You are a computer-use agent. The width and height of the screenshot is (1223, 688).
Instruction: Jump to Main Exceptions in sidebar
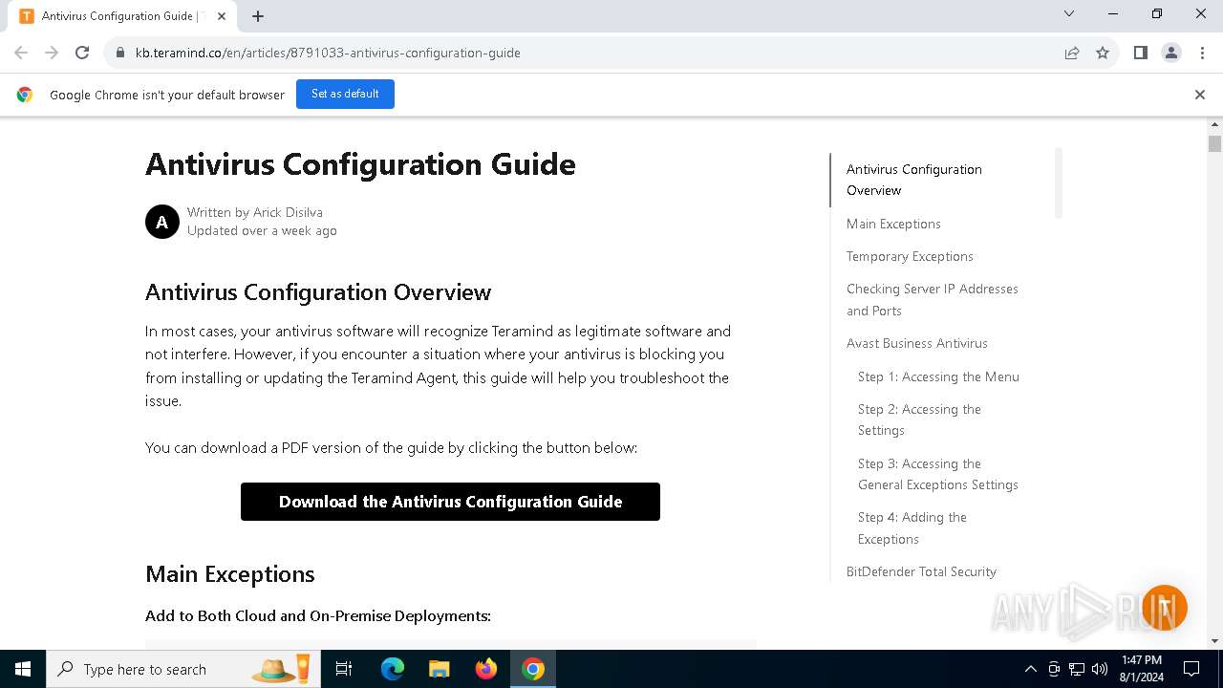tap(893, 224)
